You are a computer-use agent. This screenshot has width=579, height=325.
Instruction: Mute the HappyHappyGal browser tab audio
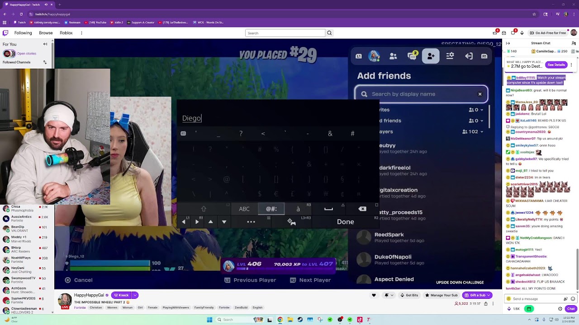point(46,5)
